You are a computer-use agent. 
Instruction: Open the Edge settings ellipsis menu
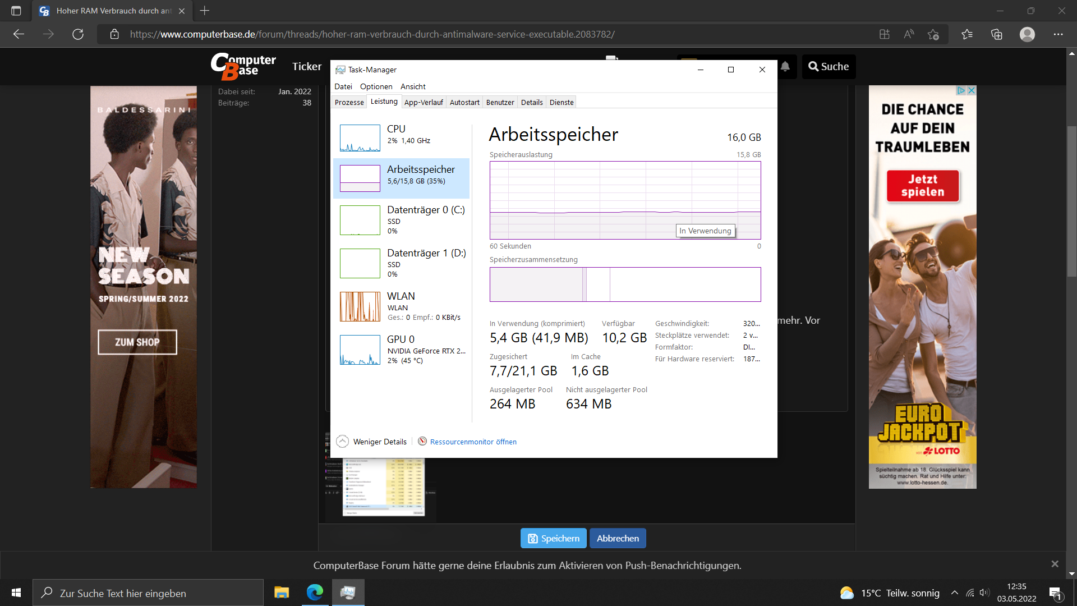click(1058, 34)
